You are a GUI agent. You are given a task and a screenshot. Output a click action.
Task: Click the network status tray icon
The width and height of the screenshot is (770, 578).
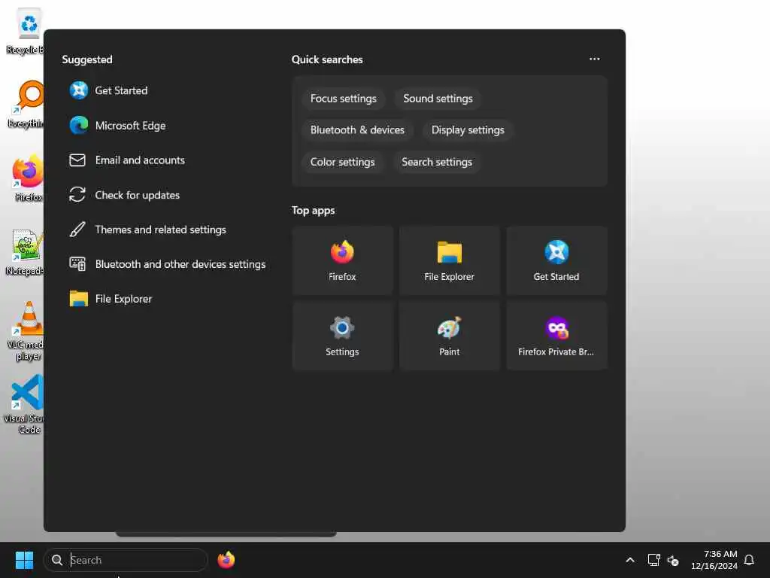pyautogui.click(x=653, y=560)
